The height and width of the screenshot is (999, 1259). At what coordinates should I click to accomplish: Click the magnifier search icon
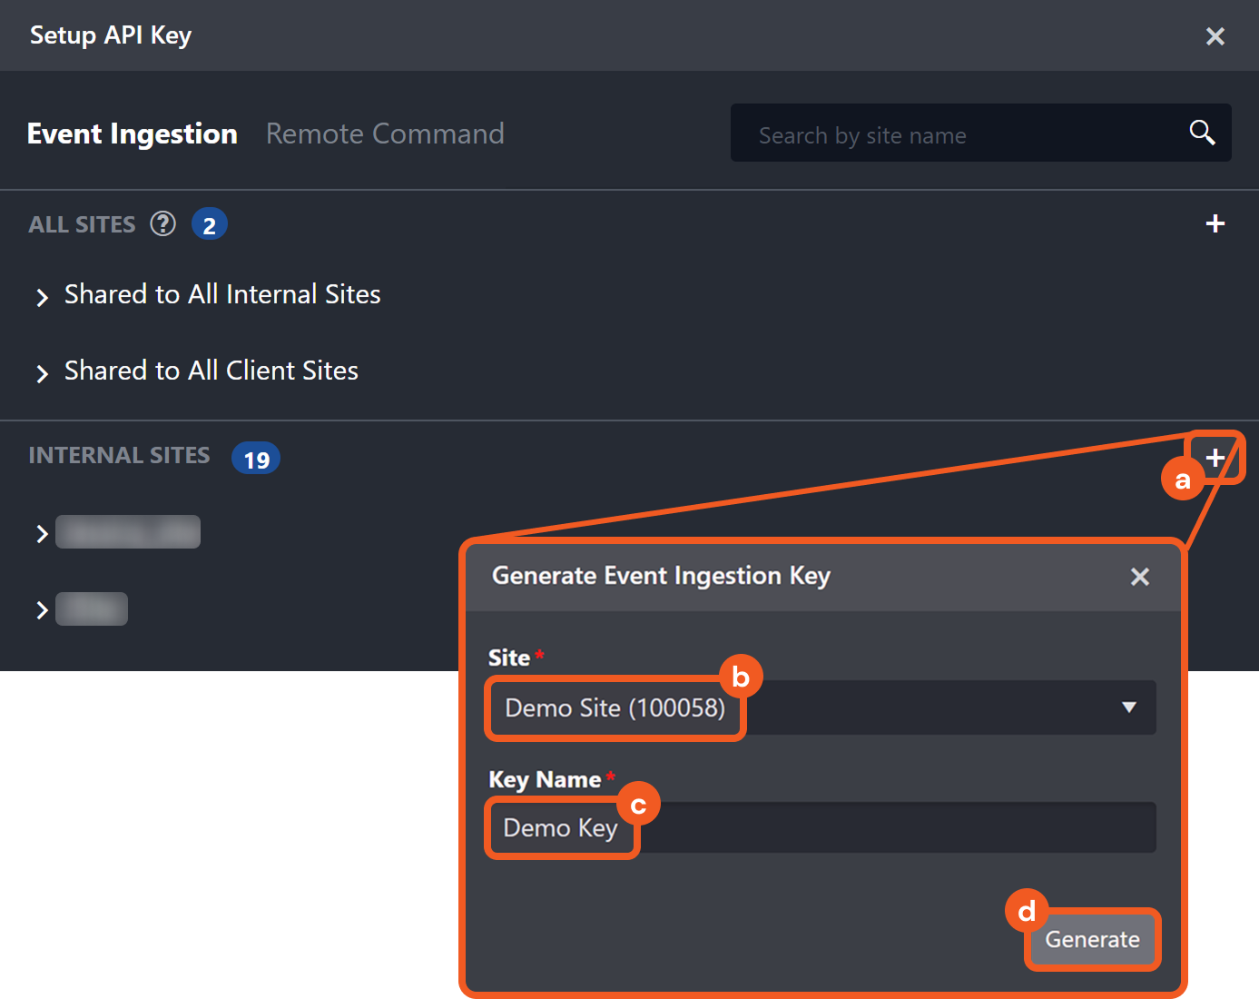tap(1202, 133)
